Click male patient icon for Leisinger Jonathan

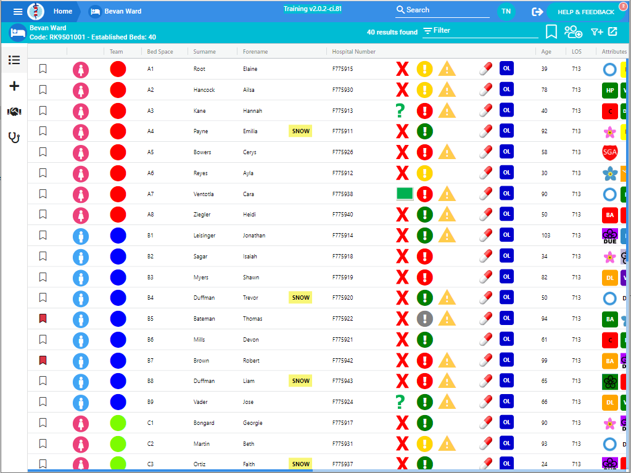pos(81,236)
